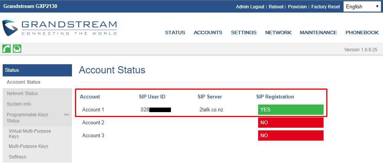Click the Account Status page heading
This screenshot has height=168, width=383.
coord(112,70)
